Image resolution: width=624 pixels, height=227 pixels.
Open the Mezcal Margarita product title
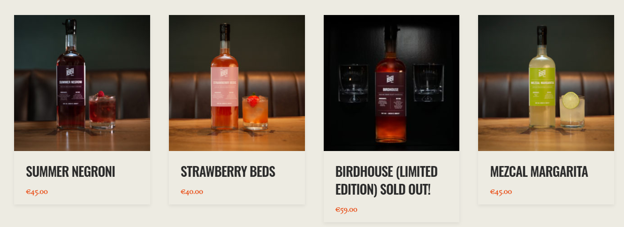point(539,172)
